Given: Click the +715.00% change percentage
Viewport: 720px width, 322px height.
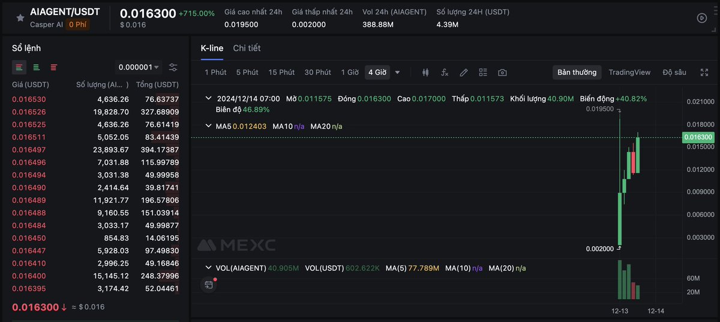Looking at the screenshot, I should pos(196,13).
